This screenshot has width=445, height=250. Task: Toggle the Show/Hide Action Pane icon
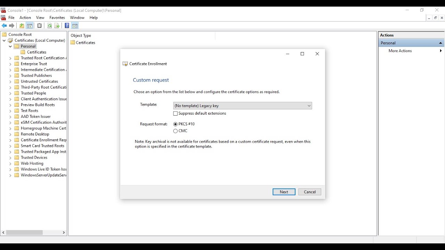[75, 26]
